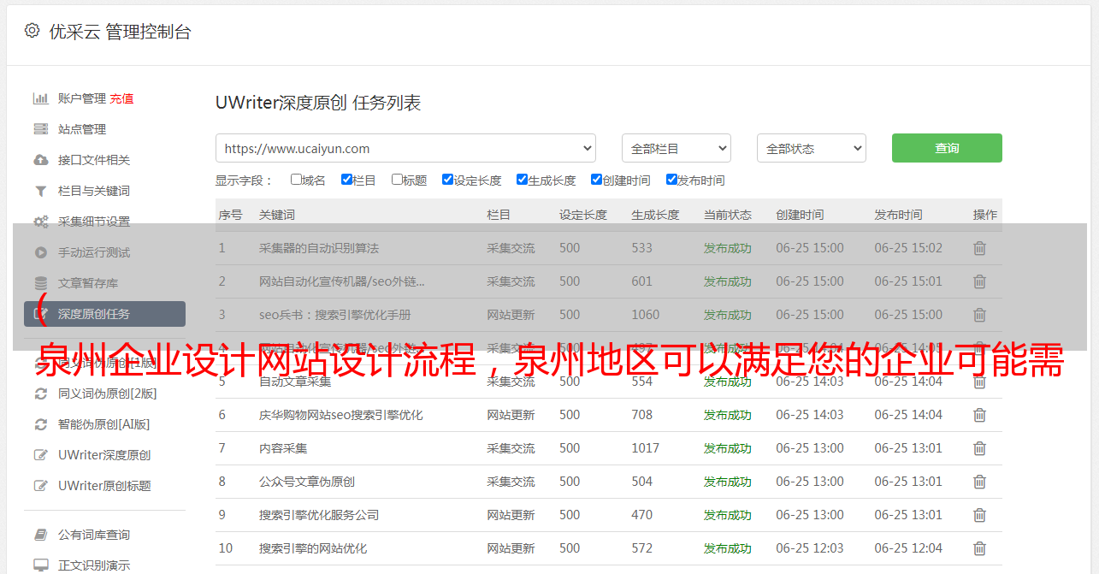
Task: Click trash icon in row 2
Action: pos(979,281)
